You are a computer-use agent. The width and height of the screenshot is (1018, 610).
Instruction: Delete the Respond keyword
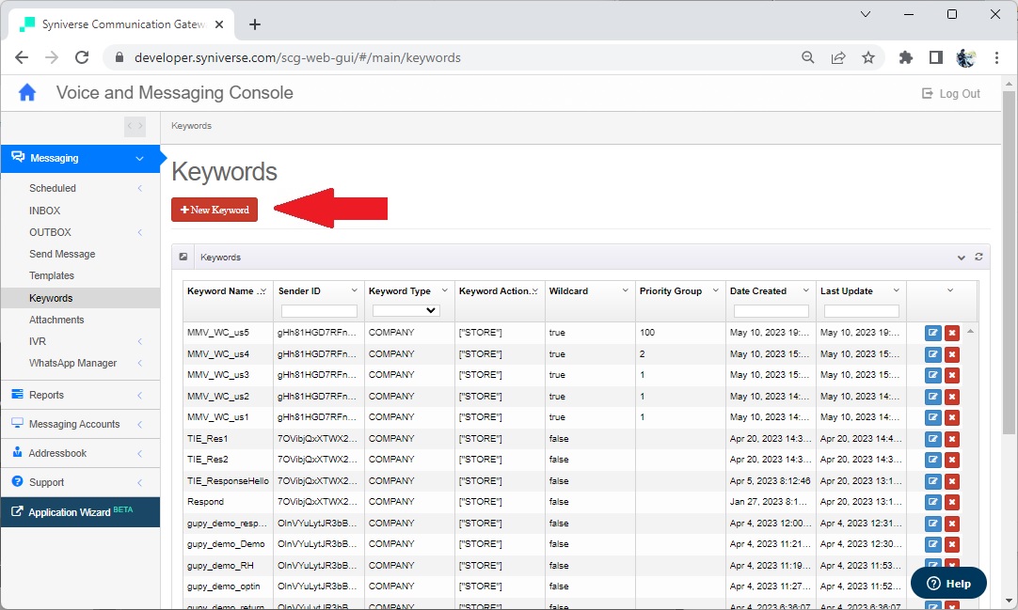click(x=952, y=502)
